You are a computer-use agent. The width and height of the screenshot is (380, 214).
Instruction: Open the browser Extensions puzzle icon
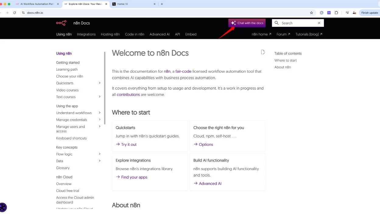click(x=336, y=13)
